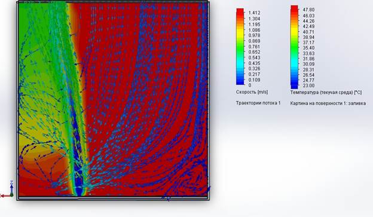Click the maximum velocity value 1.412
This screenshot has width=373, height=217.
point(254,13)
